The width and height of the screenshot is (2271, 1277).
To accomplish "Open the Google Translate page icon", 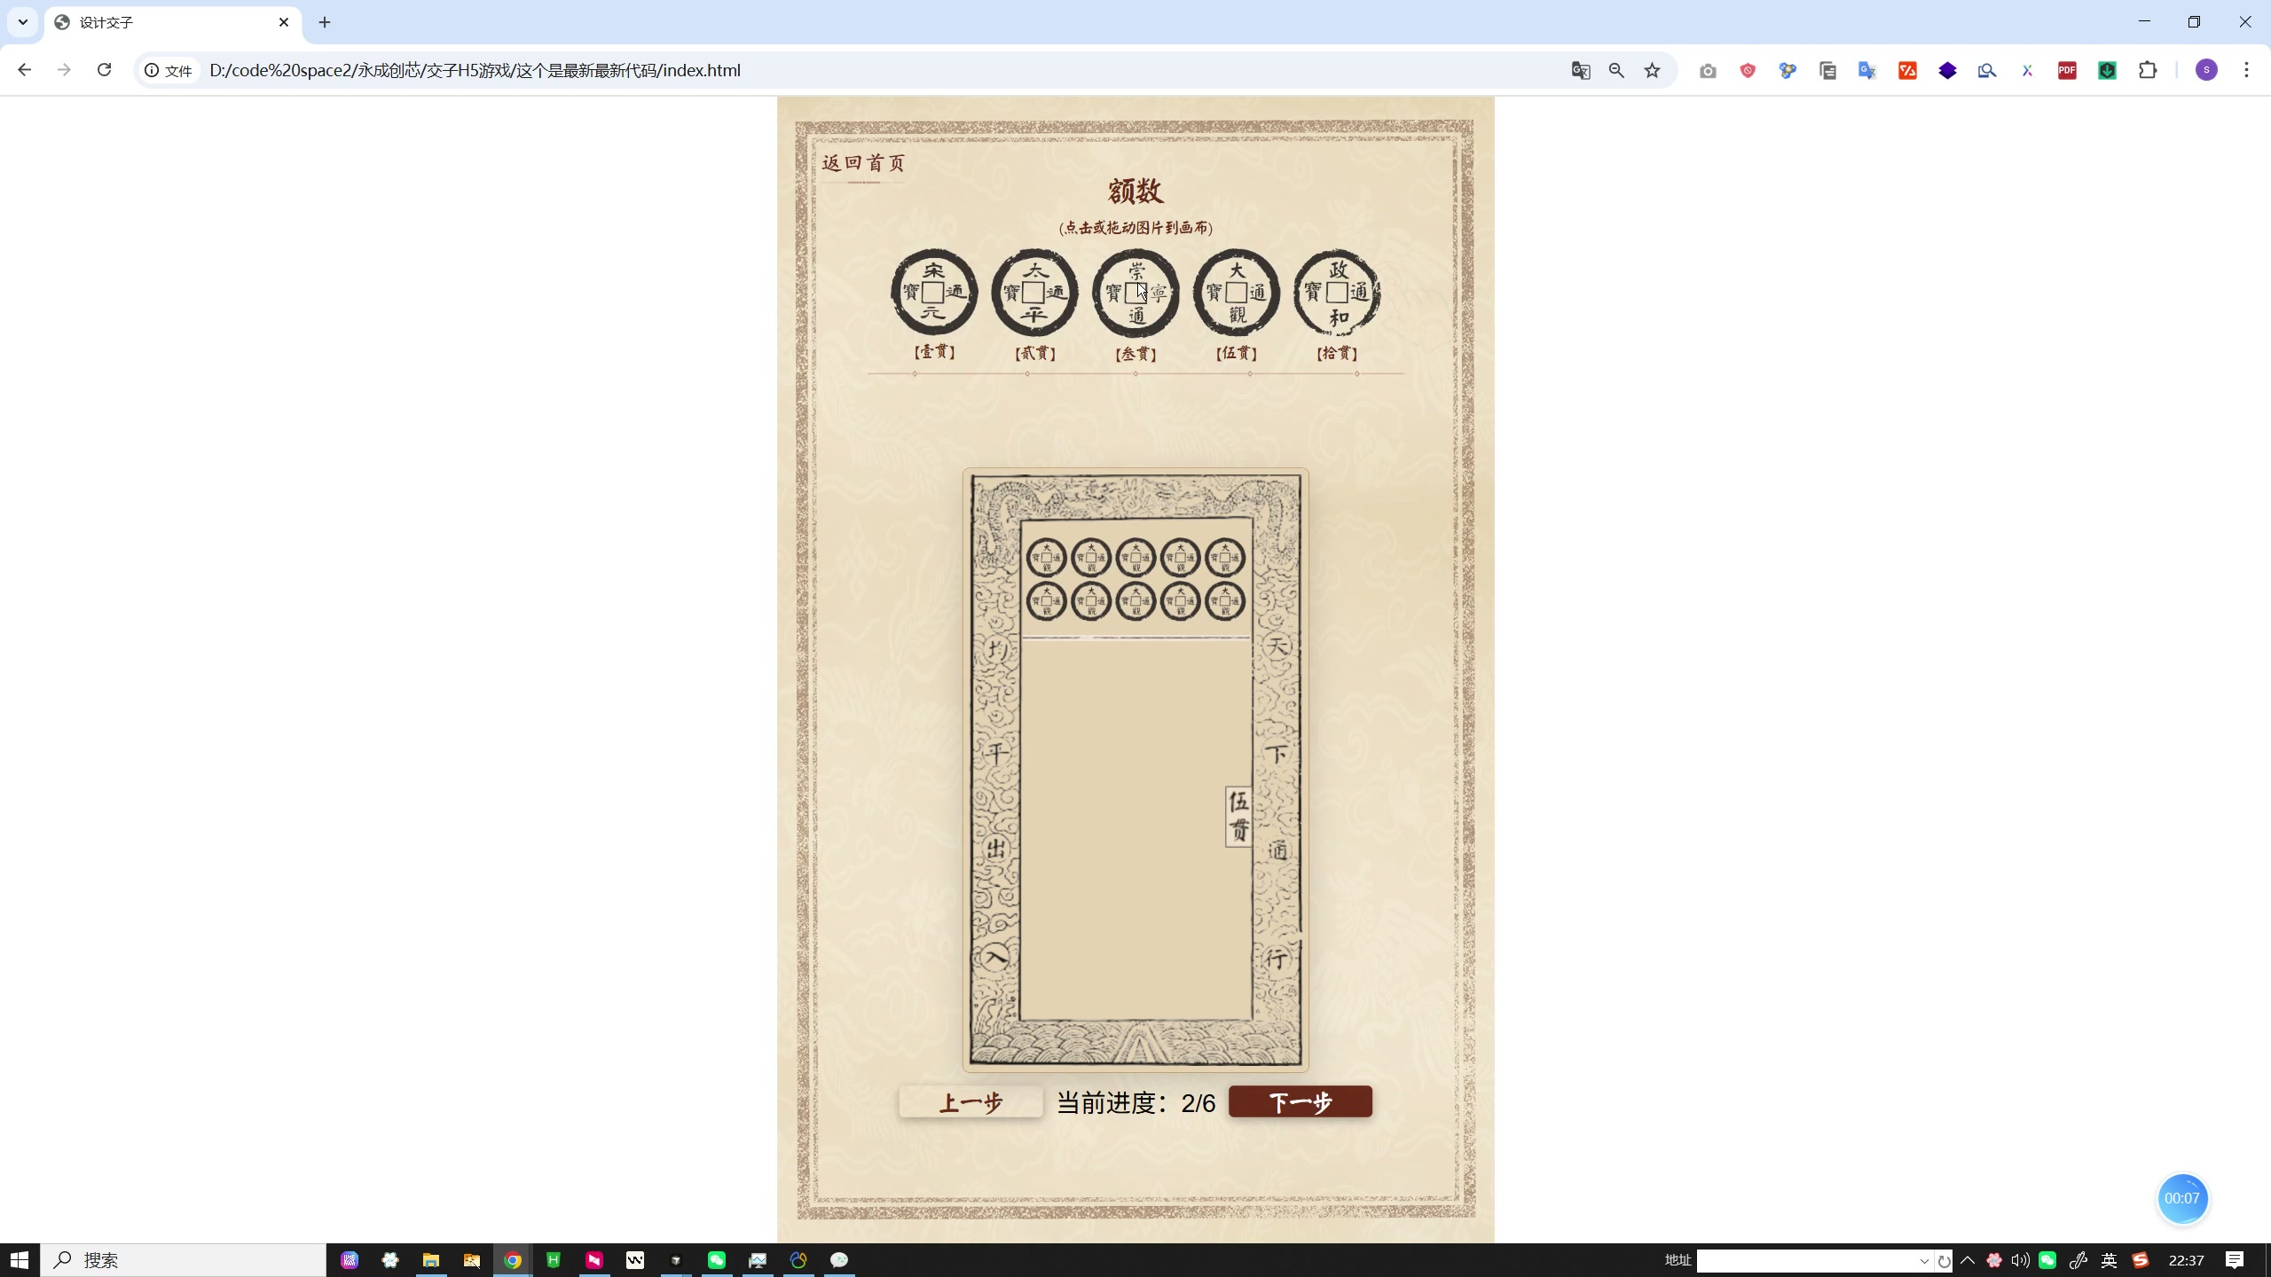I will [x=1580, y=71].
